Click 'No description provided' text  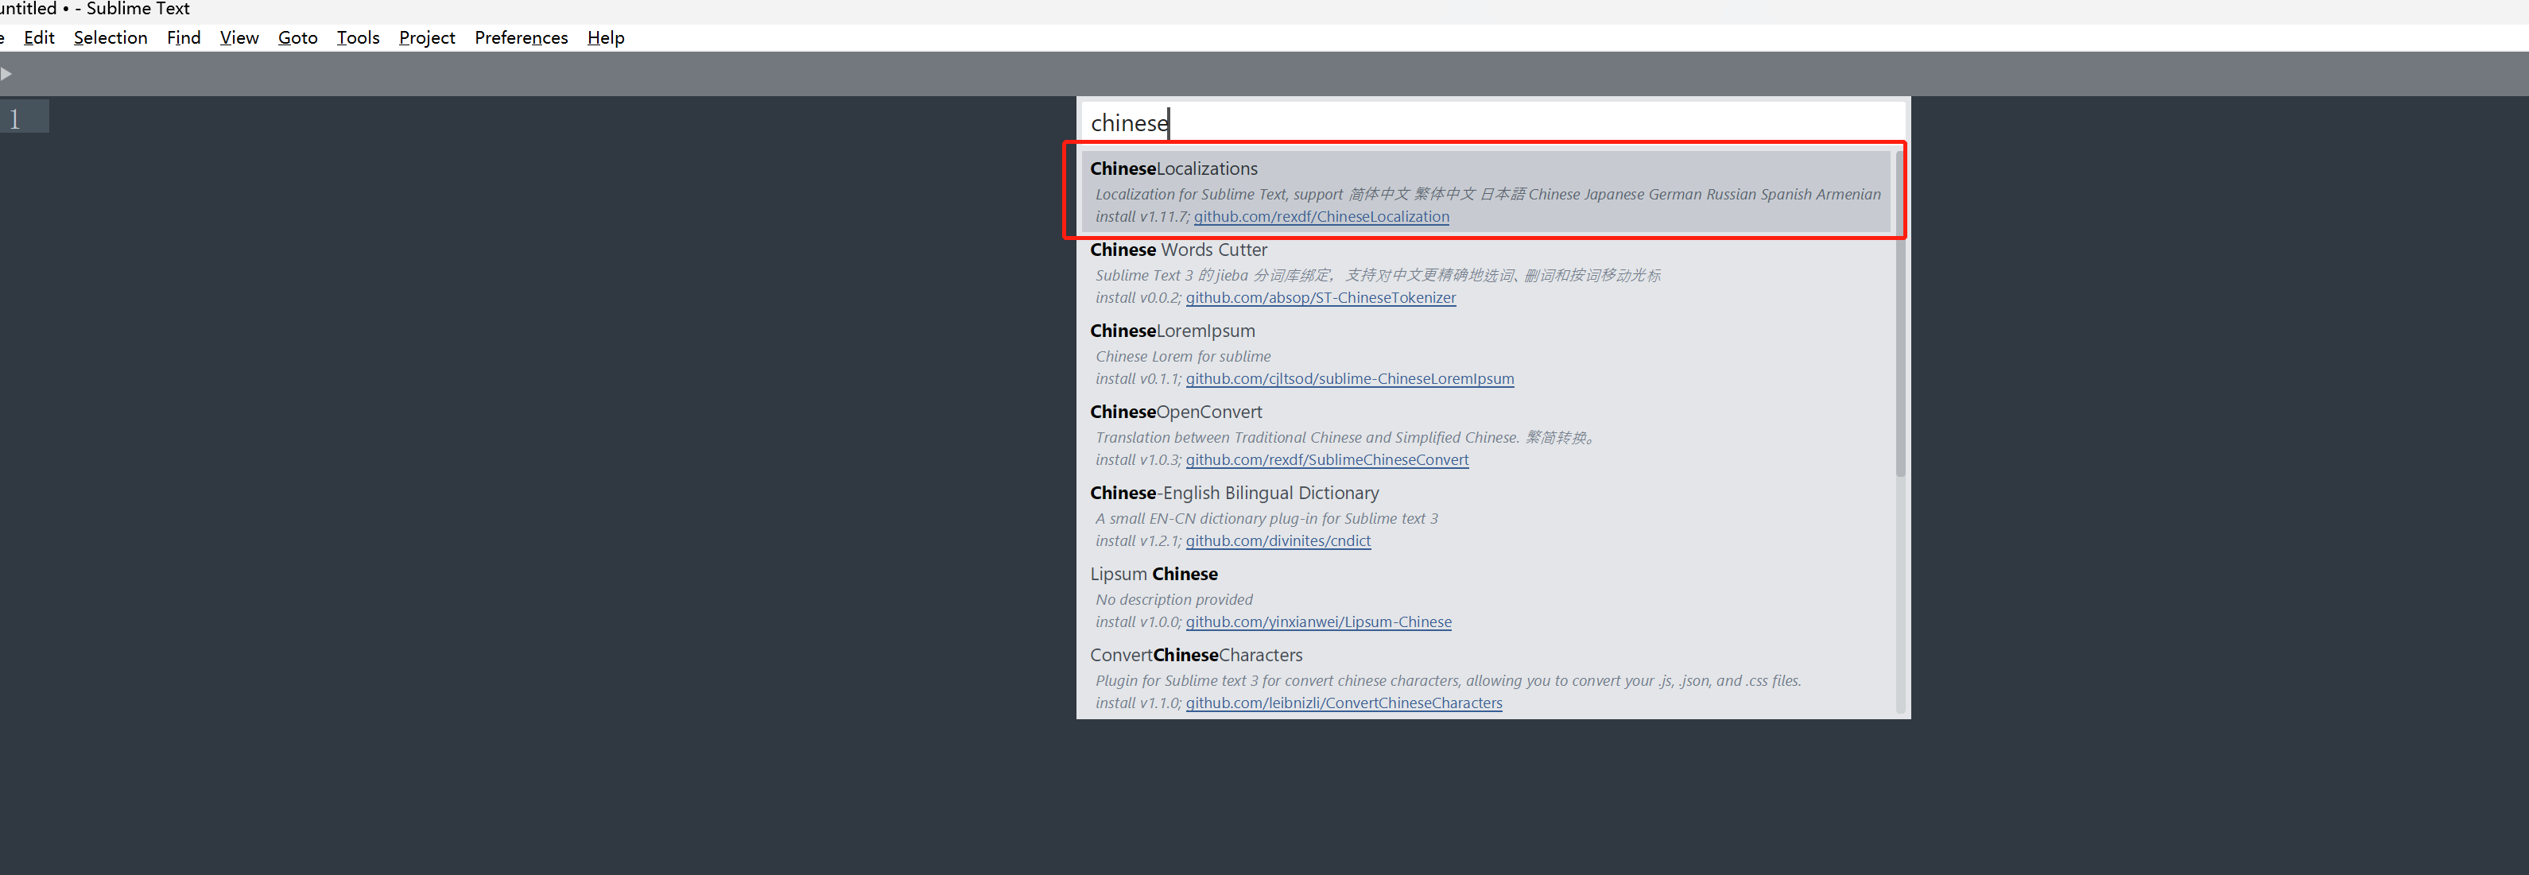point(1174,600)
